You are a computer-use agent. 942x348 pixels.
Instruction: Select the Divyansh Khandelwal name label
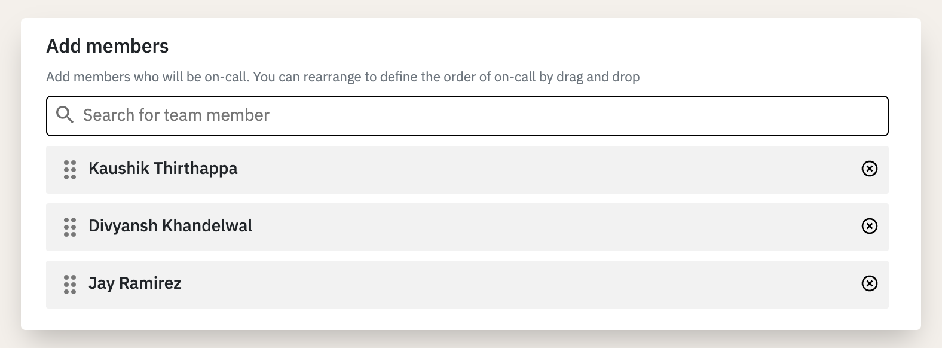pyautogui.click(x=170, y=226)
